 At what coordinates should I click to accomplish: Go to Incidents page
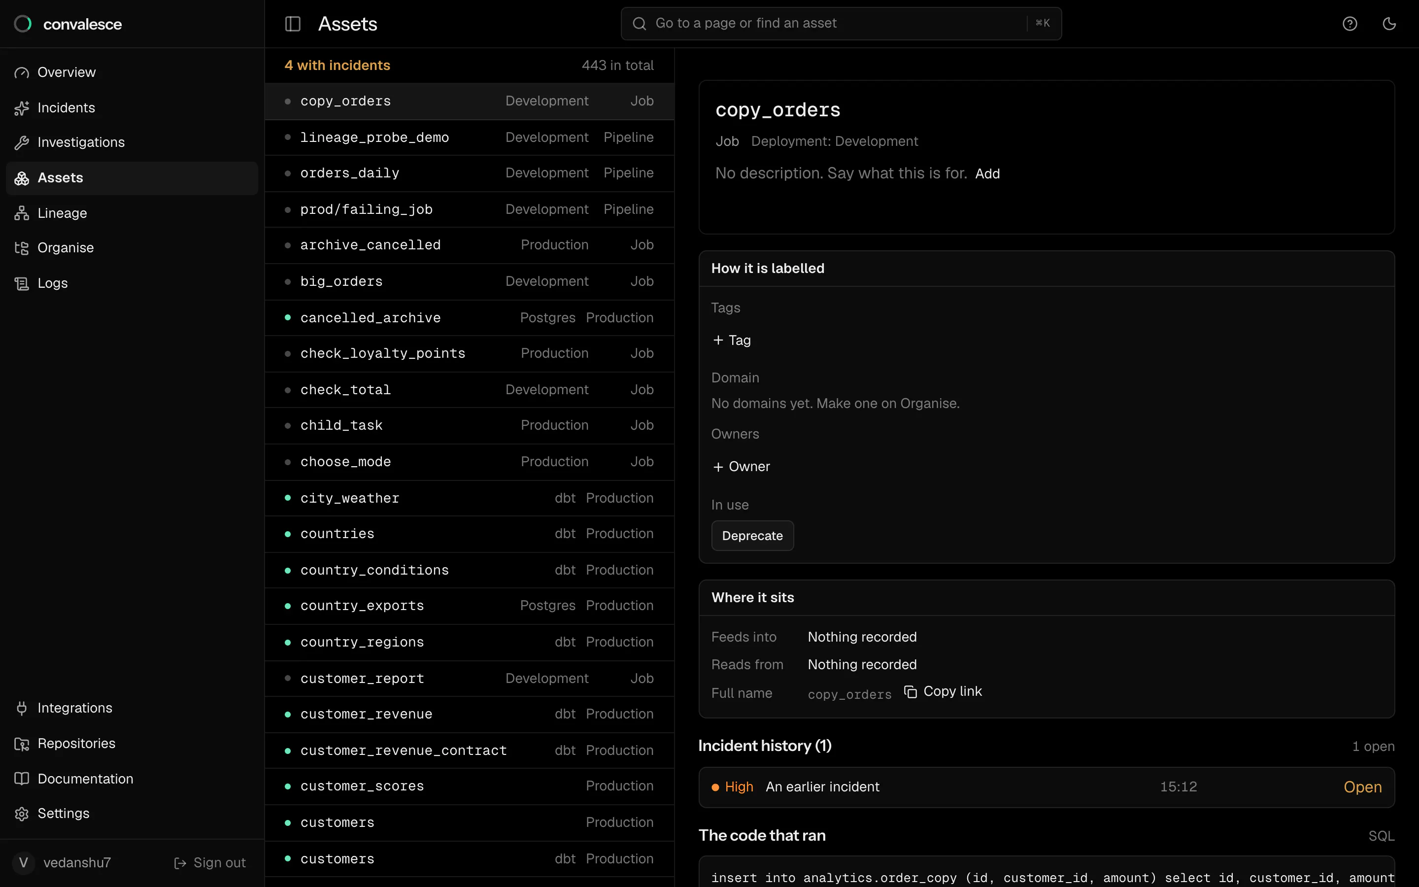[132, 108]
